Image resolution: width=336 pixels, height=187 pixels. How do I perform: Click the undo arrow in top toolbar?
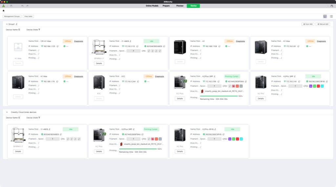22,6
